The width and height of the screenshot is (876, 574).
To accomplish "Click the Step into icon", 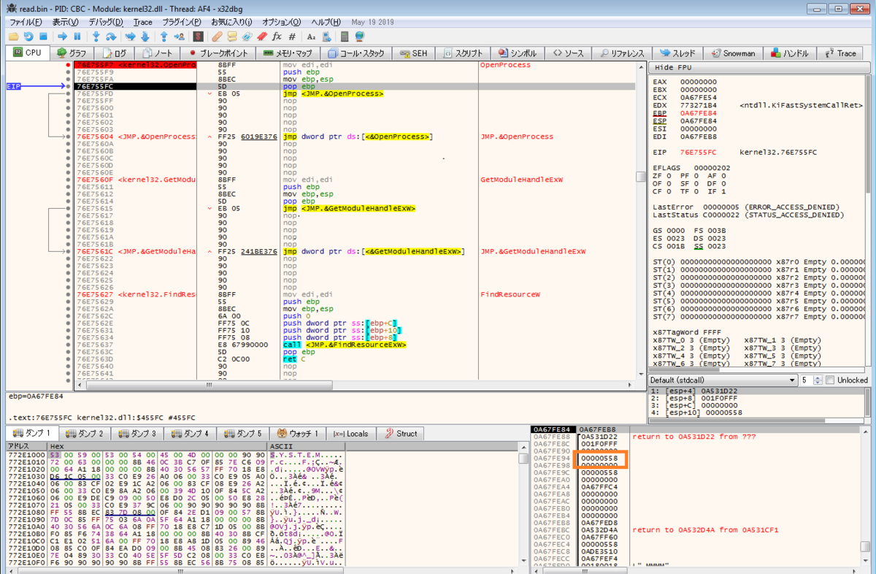I will click(x=96, y=36).
